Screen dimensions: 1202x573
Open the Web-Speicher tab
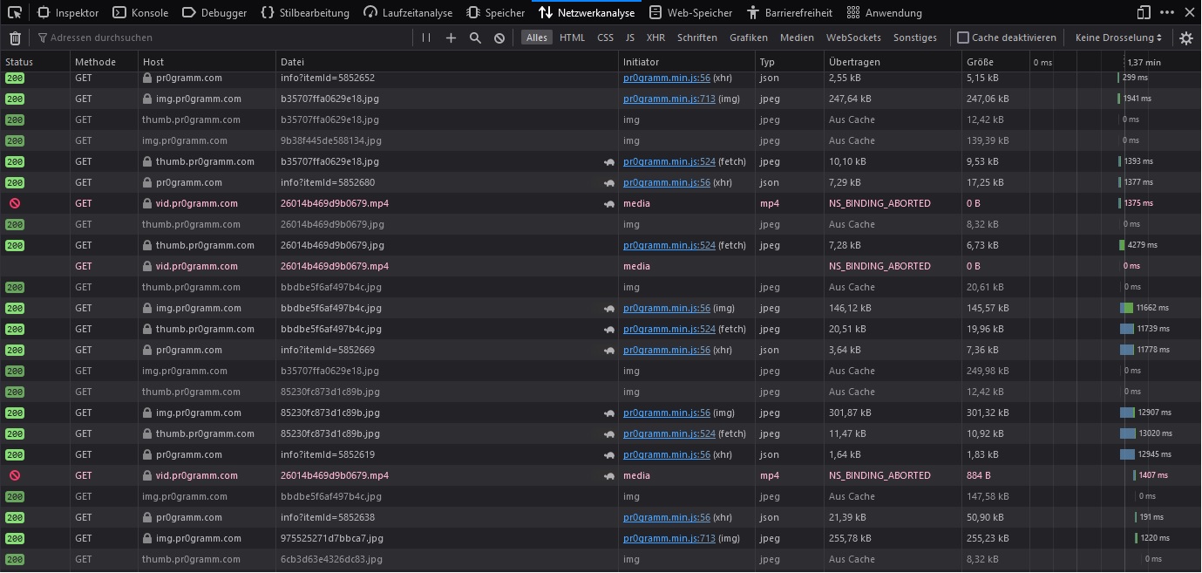click(690, 12)
